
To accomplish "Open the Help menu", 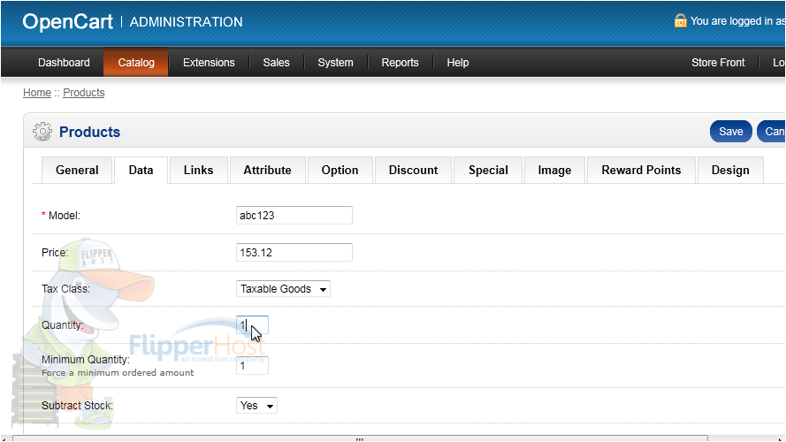I will click(458, 63).
